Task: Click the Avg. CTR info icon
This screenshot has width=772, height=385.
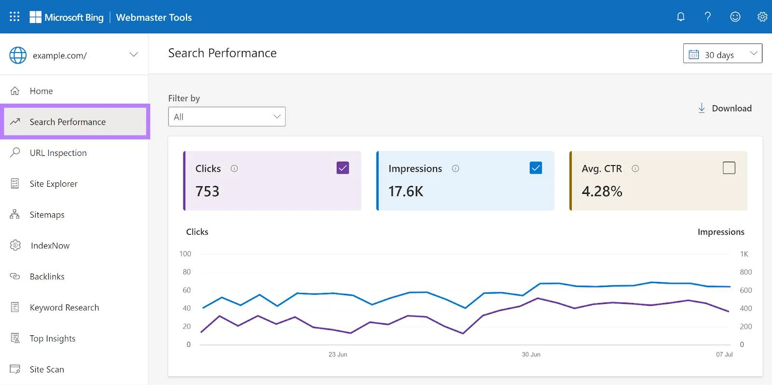Action: click(x=635, y=168)
